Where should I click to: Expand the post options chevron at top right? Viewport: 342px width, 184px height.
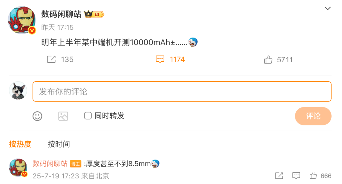(x=328, y=9)
